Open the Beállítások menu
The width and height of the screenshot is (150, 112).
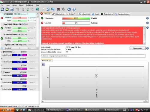[x=30, y=5]
